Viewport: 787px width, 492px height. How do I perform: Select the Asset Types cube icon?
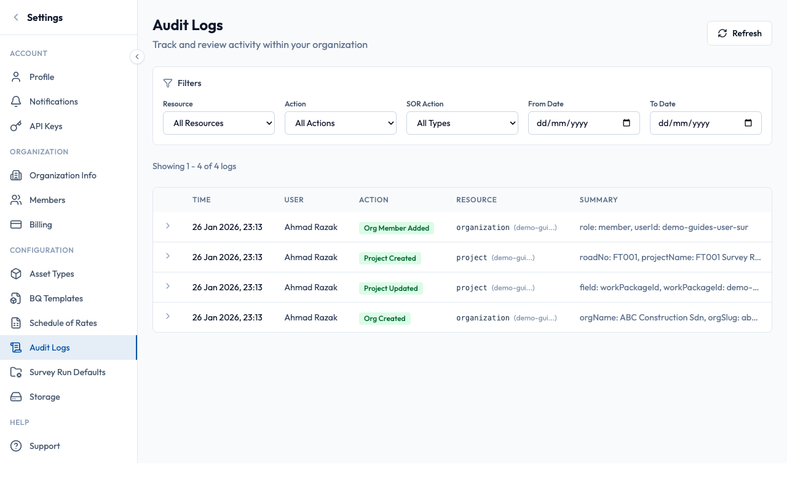[x=15, y=273]
